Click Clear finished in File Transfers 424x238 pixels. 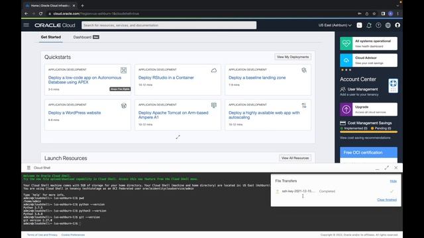coord(387,200)
